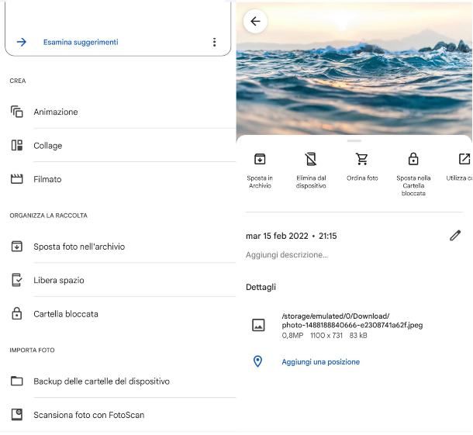Tap the location pin icon

click(258, 361)
